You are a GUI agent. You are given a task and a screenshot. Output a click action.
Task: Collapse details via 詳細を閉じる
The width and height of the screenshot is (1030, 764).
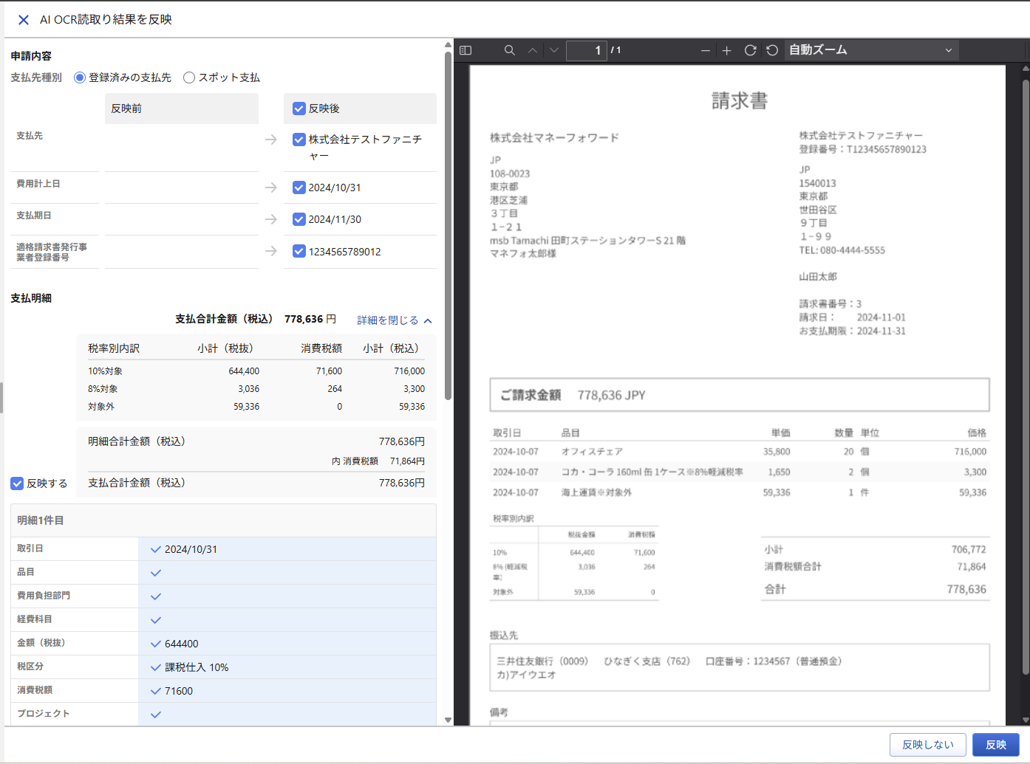point(394,320)
